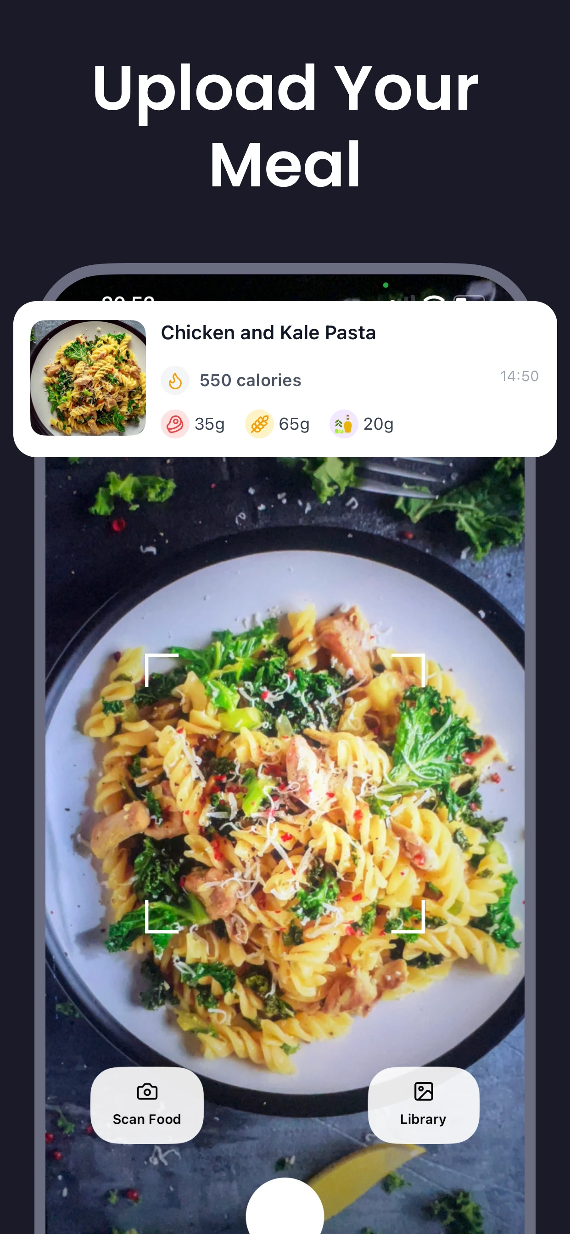This screenshot has height=1234, width=570.
Task: Tap the 20g fat value
Action: point(379,424)
